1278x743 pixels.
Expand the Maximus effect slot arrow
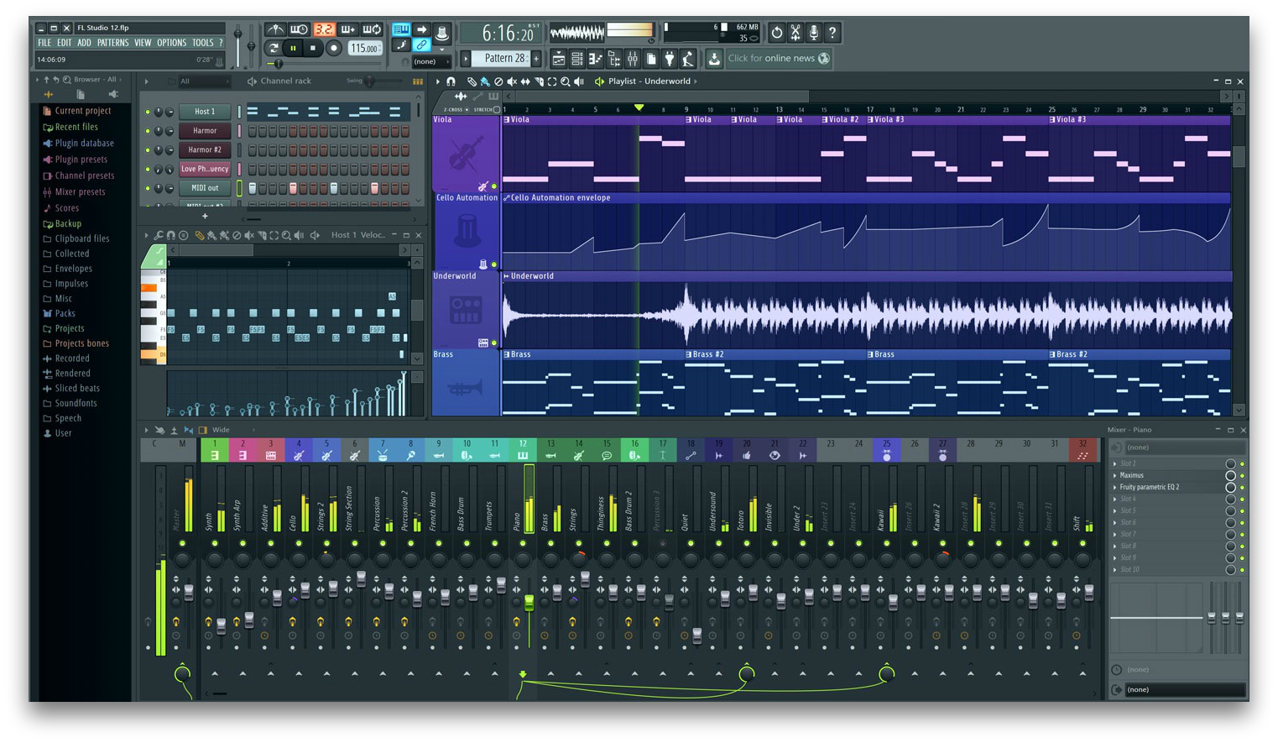1115,475
